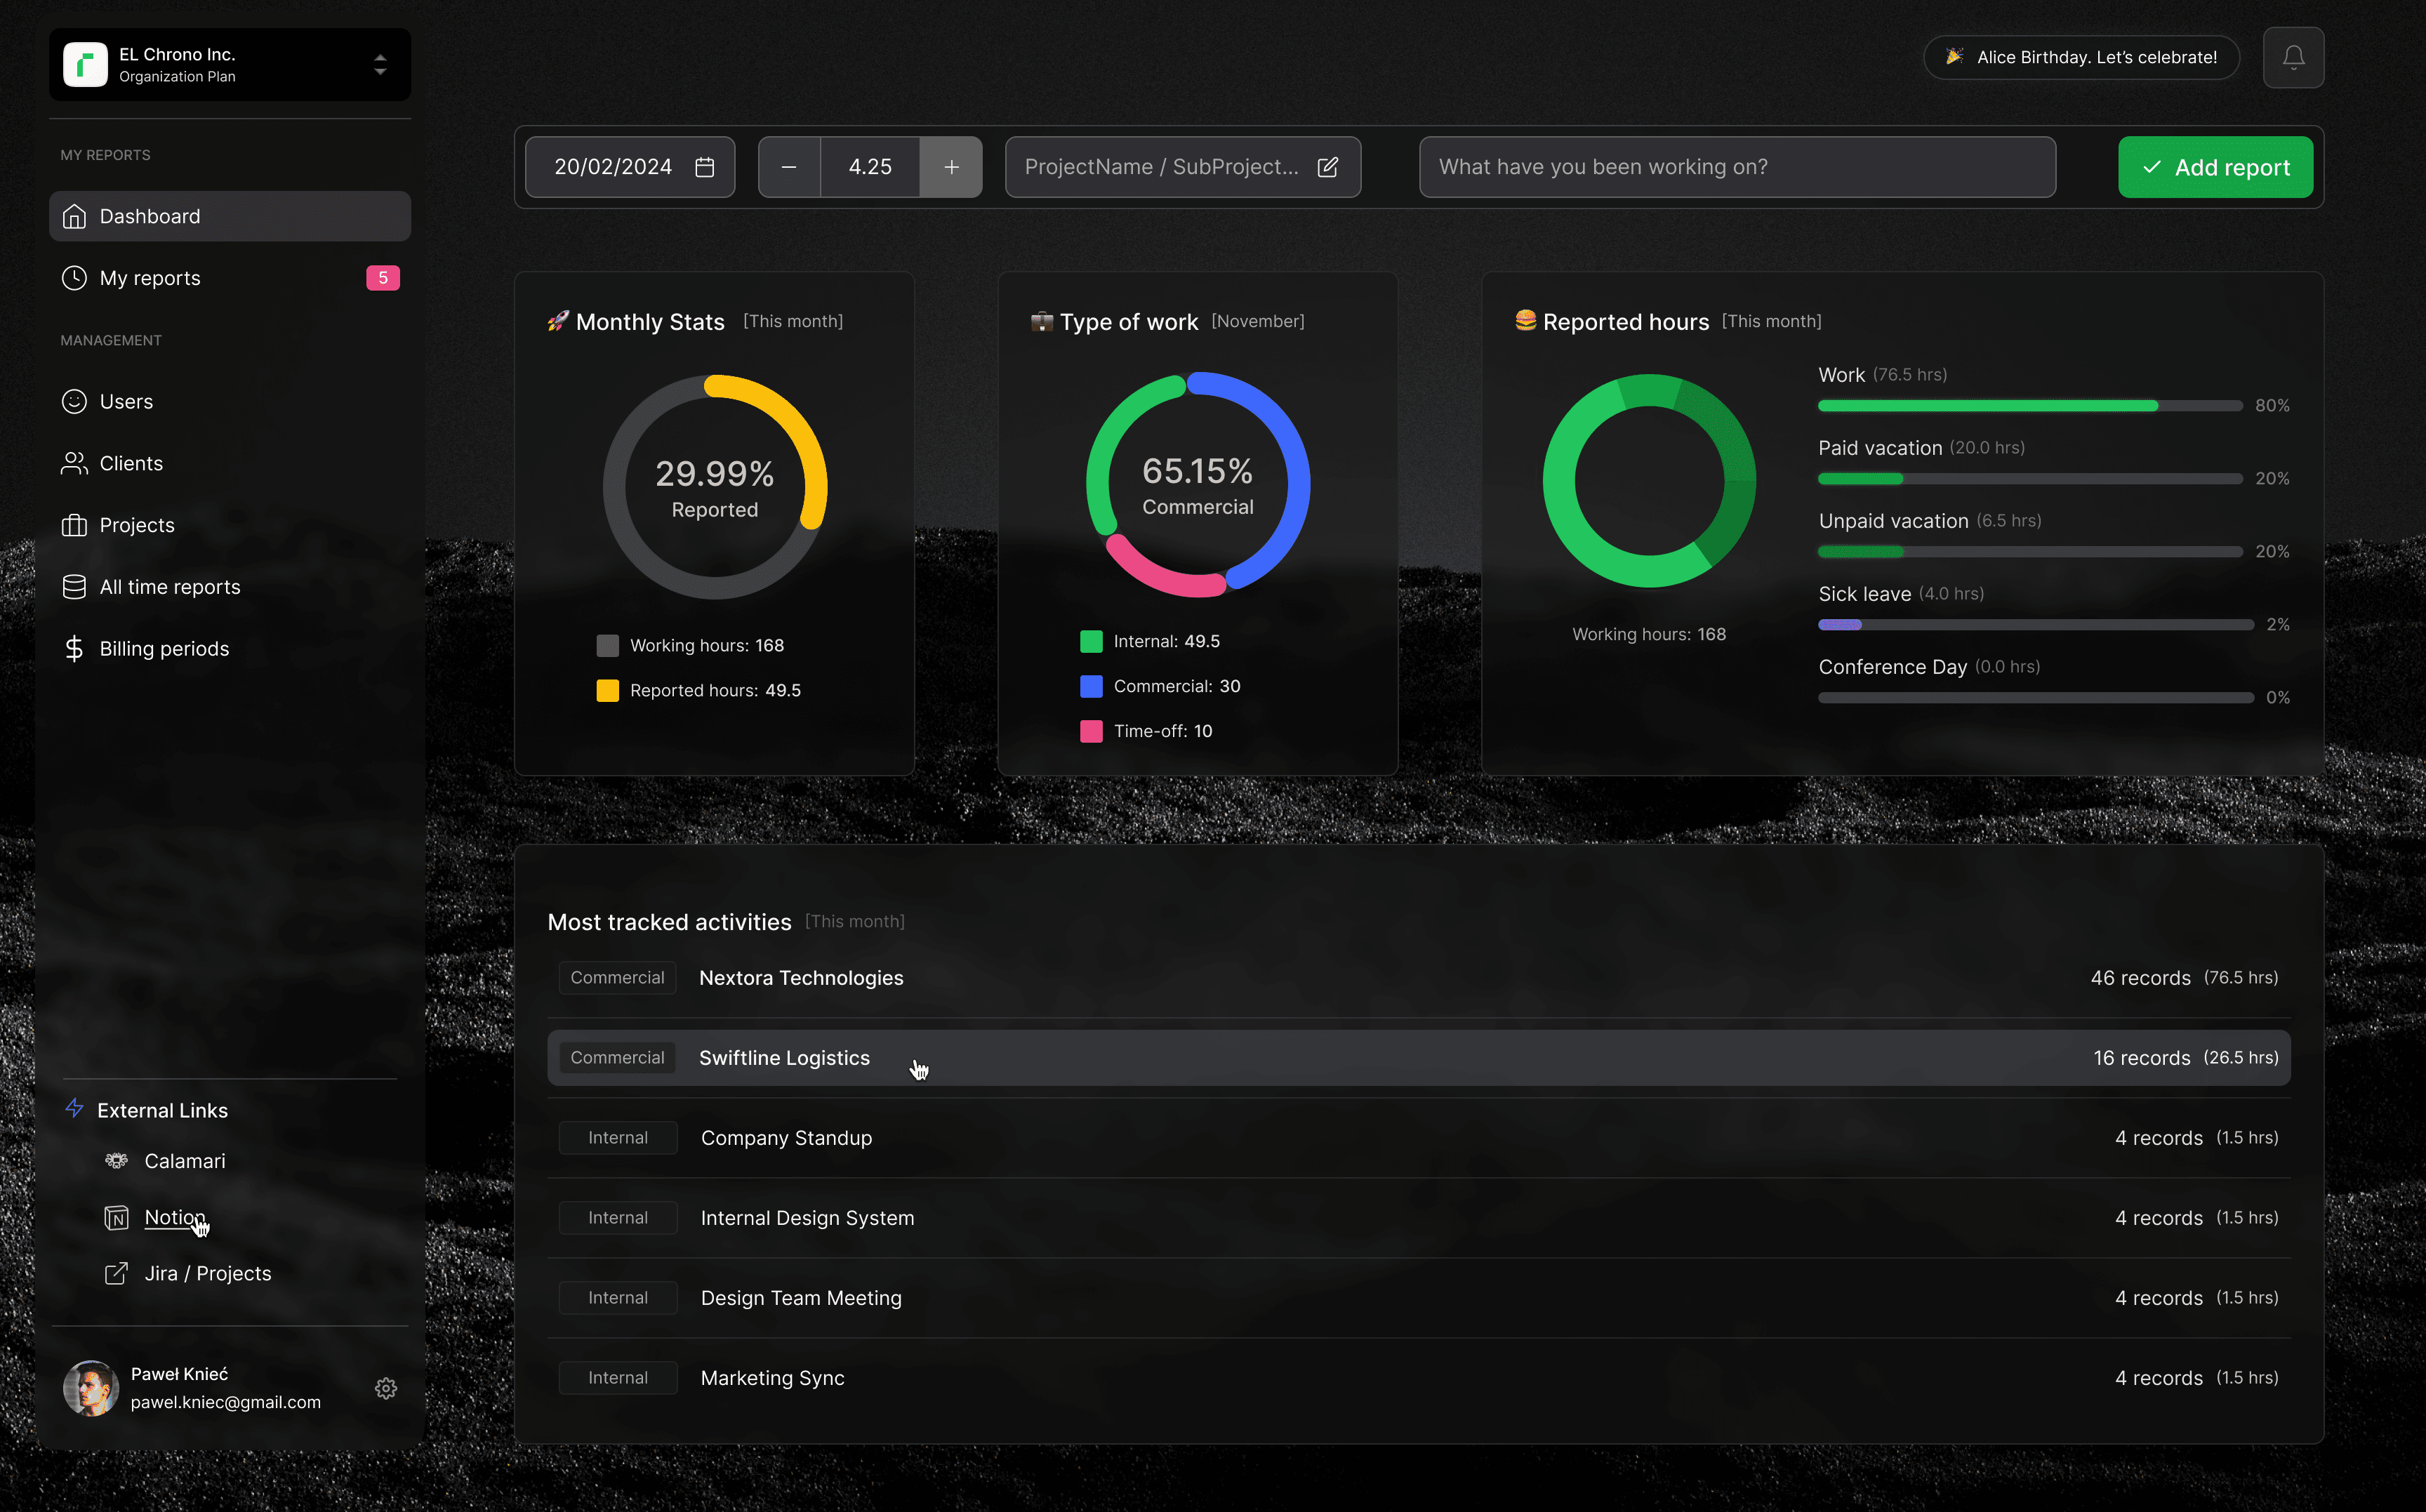Increase hours using the plus stepper
The image size is (2426, 1512).
click(x=950, y=167)
